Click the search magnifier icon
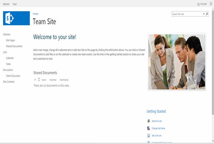 (207, 14)
